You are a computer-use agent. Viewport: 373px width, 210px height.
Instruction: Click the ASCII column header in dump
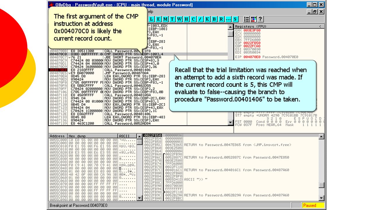pyautogui.click(x=127, y=136)
